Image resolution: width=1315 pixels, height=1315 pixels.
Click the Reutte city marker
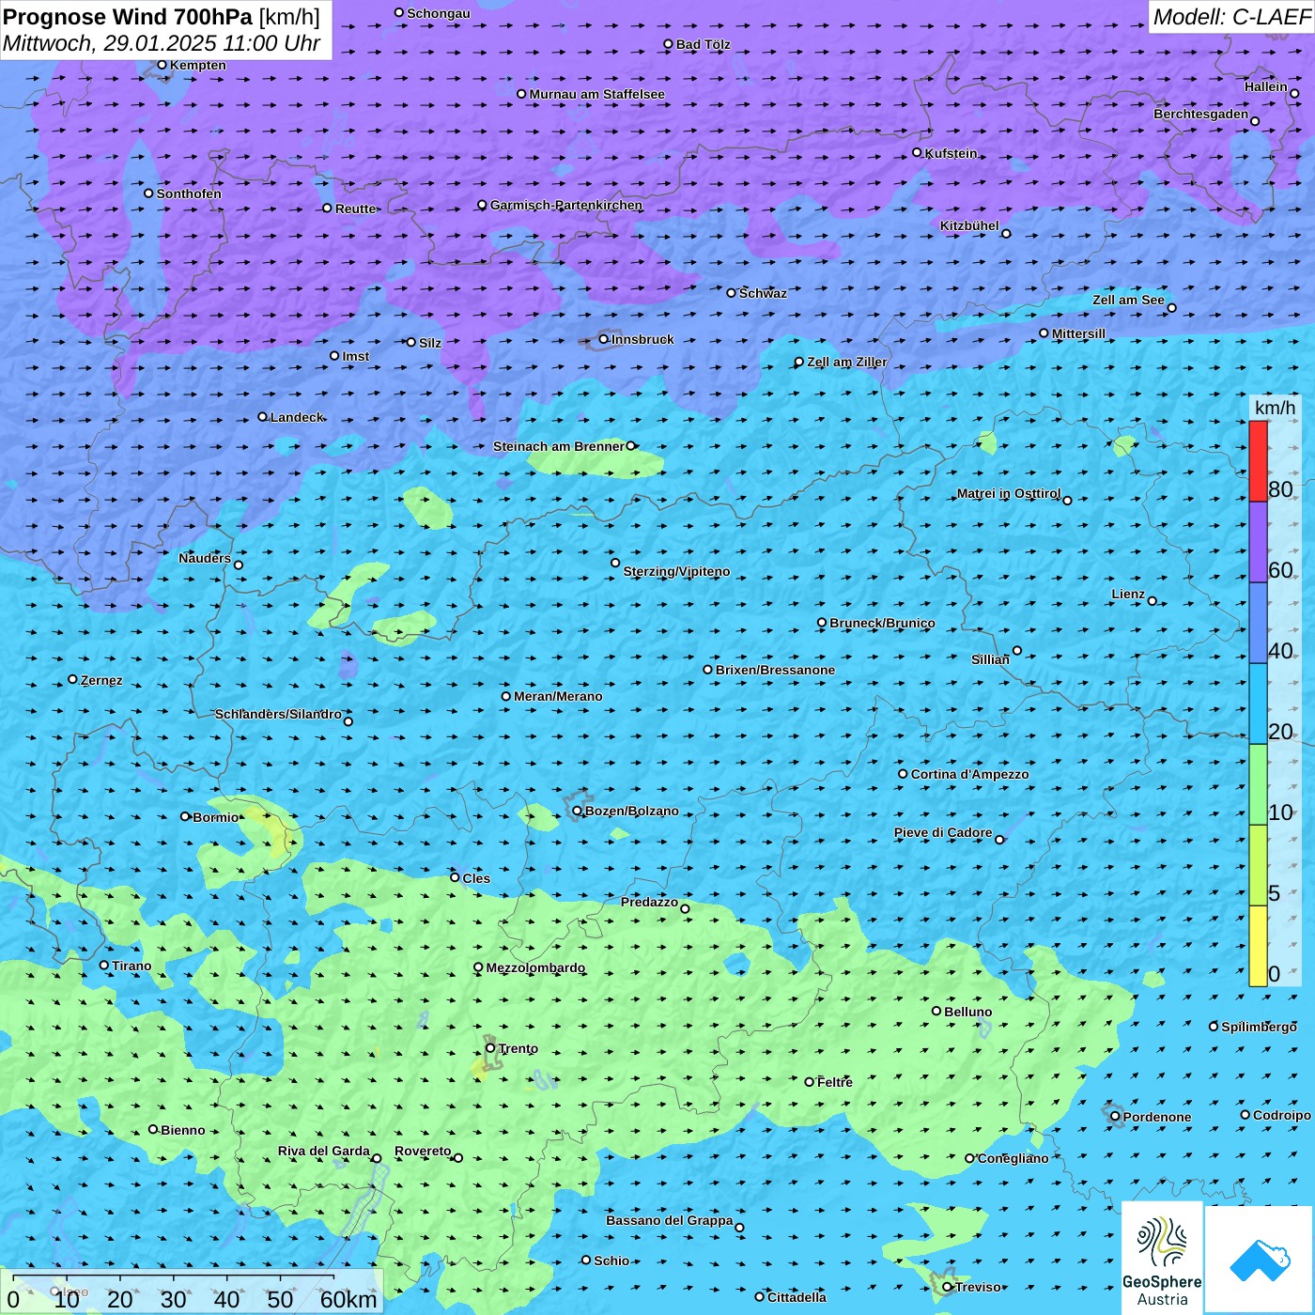coord(328,208)
